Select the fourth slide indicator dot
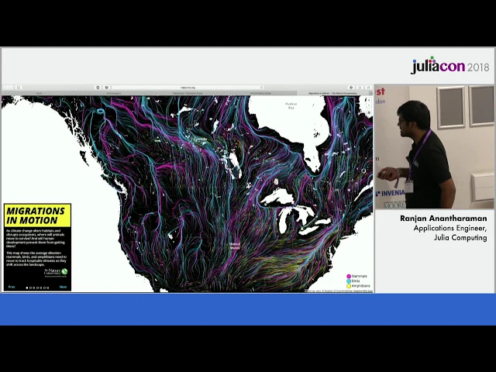This screenshot has width=496, height=372. coord(37,288)
